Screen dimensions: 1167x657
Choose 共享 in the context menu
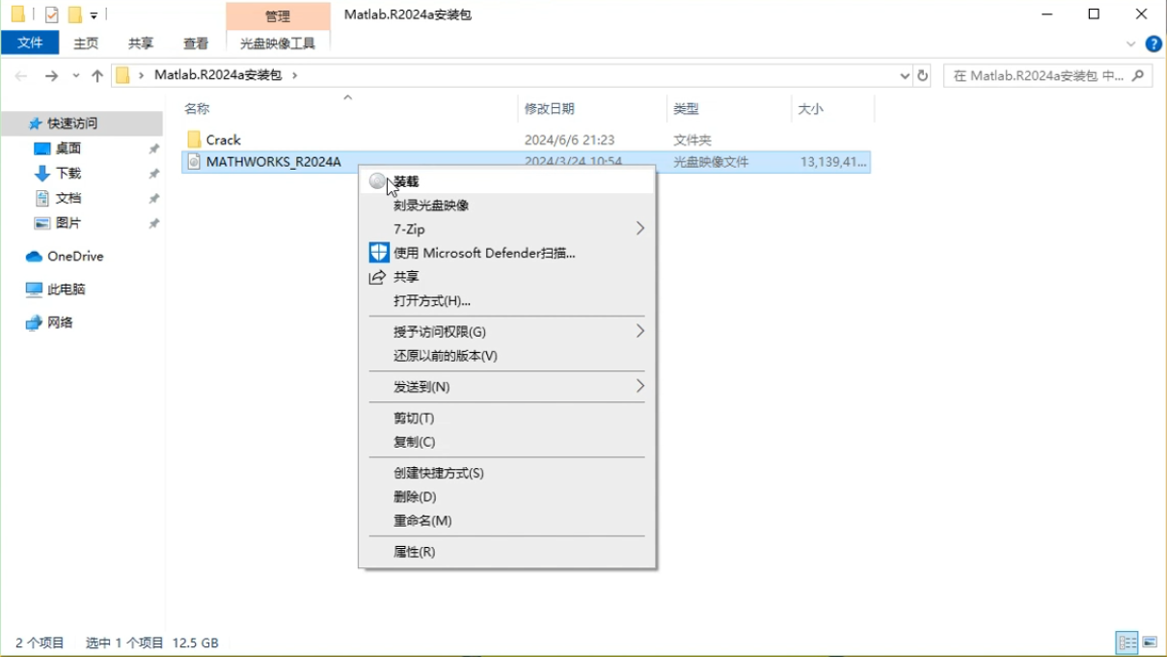coord(506,277)
